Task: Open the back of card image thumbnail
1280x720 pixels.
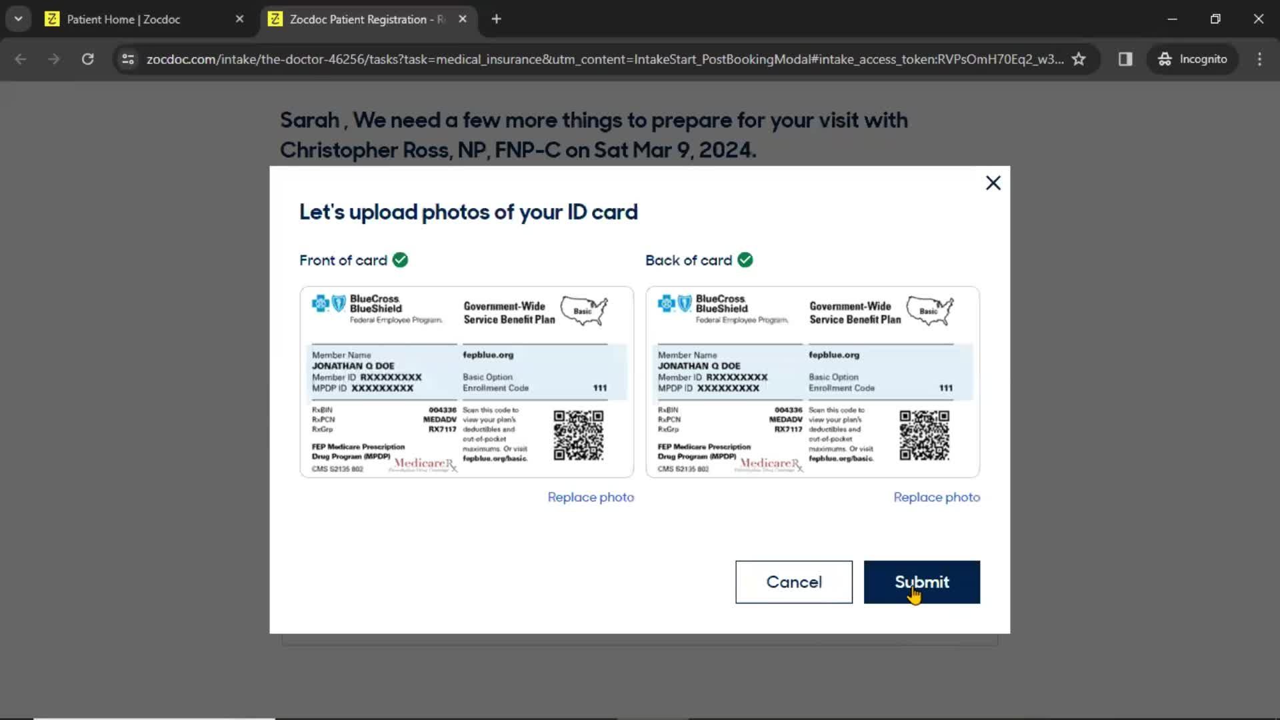Action: click(x=813, y=382)
